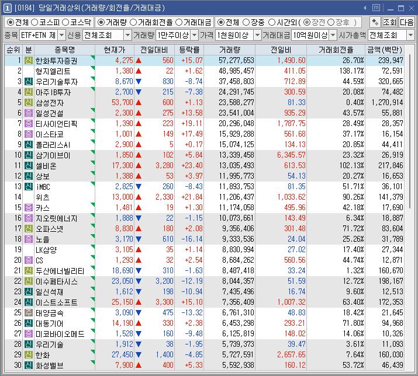418x376 pixels.
Task: Sort by 종목명 column header
Action: pyautogui.click(x=64, y=50)
